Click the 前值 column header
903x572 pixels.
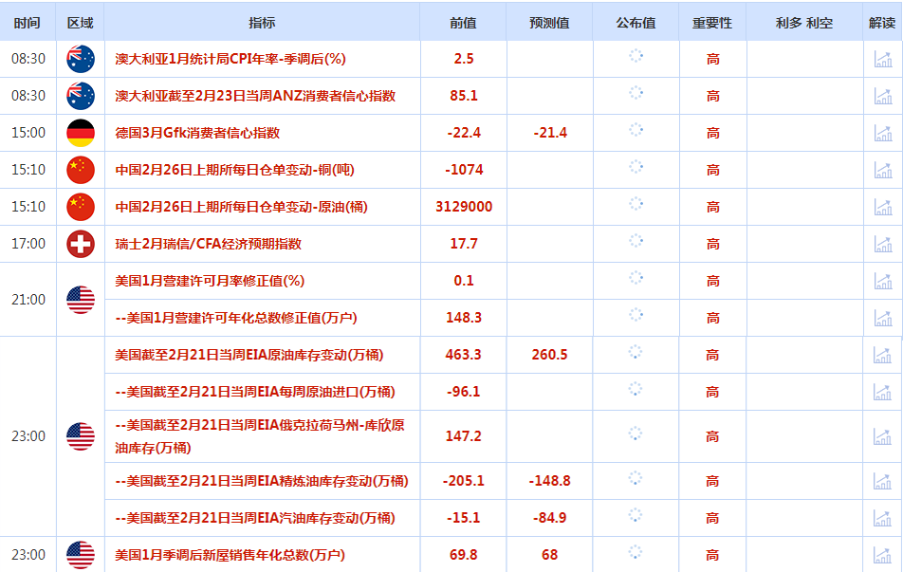point(463,23)
